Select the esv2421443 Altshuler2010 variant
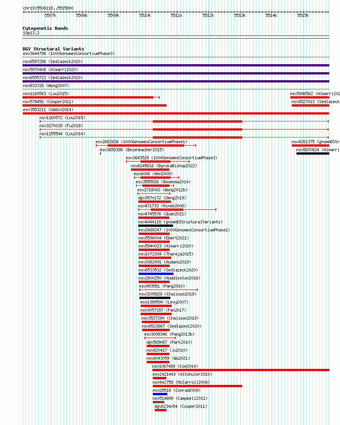The width and height of the screenshot is (340, 425). 182,374
